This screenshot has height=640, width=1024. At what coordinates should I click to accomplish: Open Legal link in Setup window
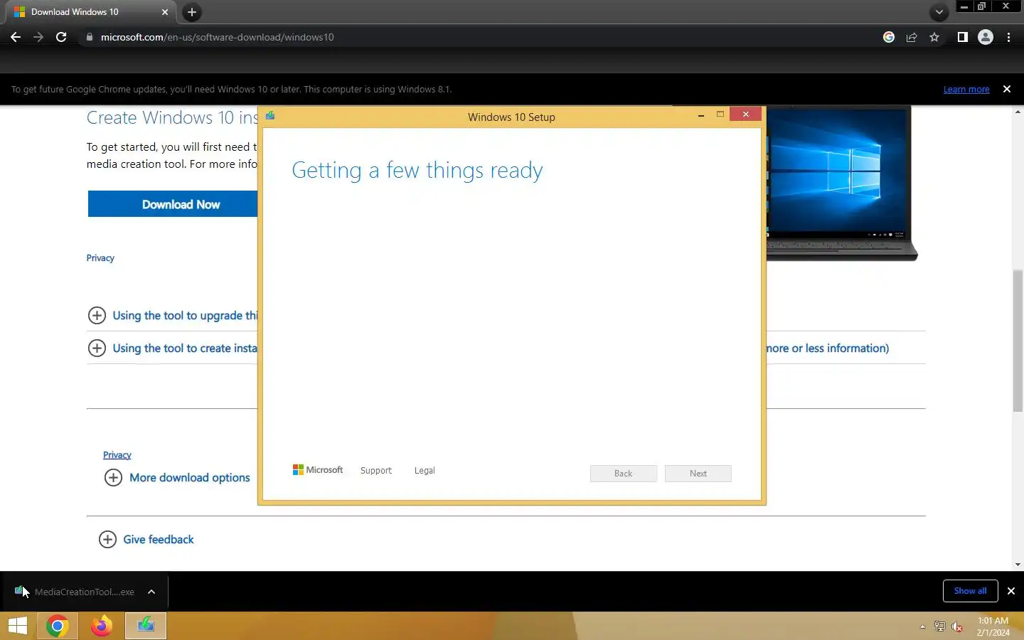425,471
